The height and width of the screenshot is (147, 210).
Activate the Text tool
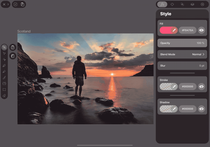pyautogui.click(x=4, y=84)
